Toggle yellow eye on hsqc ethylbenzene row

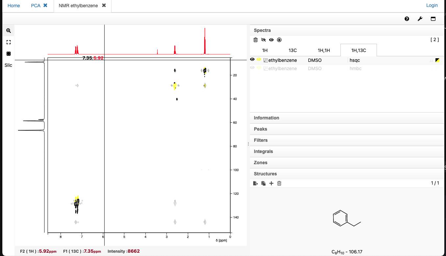point(259,60)
